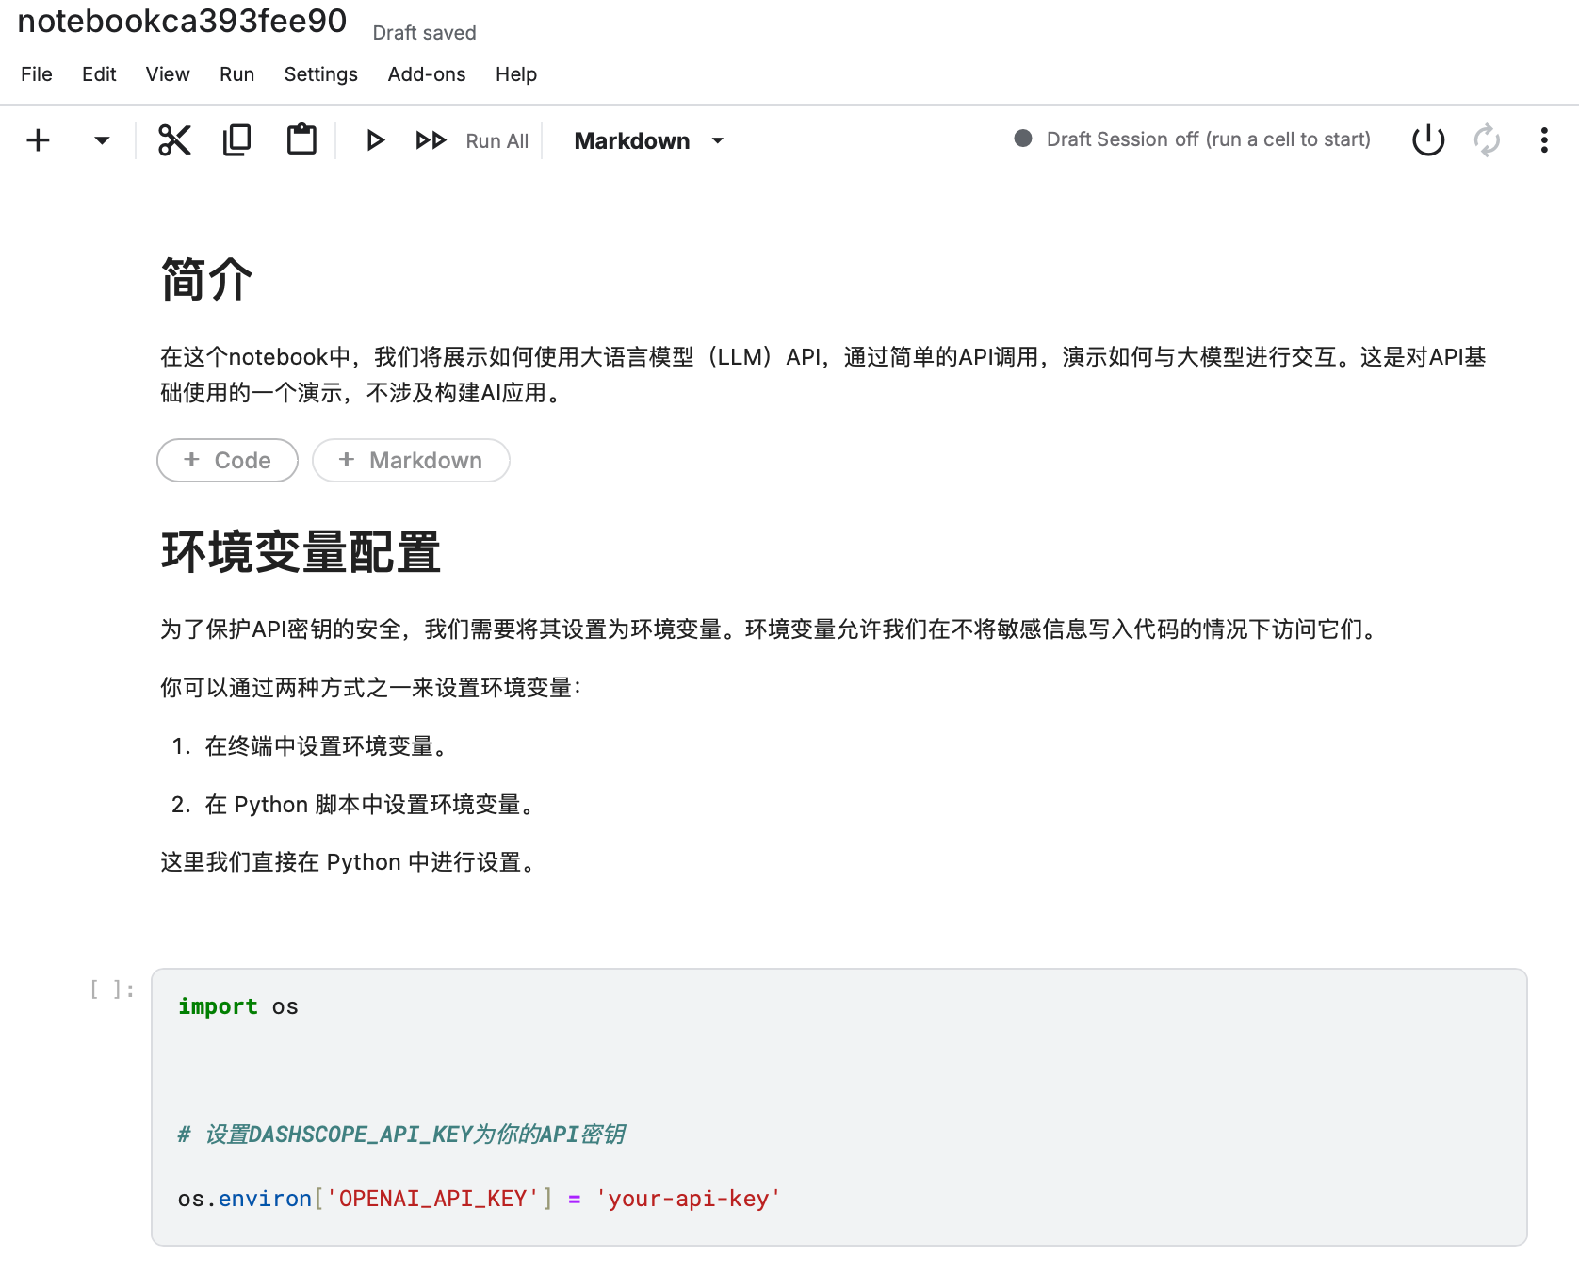Select the 环境变量配置 heading
This screenshot has height=1274, width=1579.
click(x=301, y=552)
